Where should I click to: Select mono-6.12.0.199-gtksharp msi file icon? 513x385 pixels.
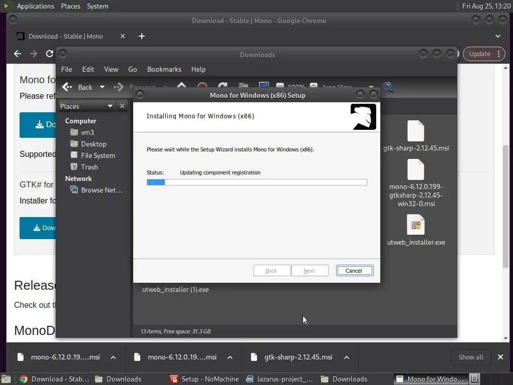(x=416, y=169)
